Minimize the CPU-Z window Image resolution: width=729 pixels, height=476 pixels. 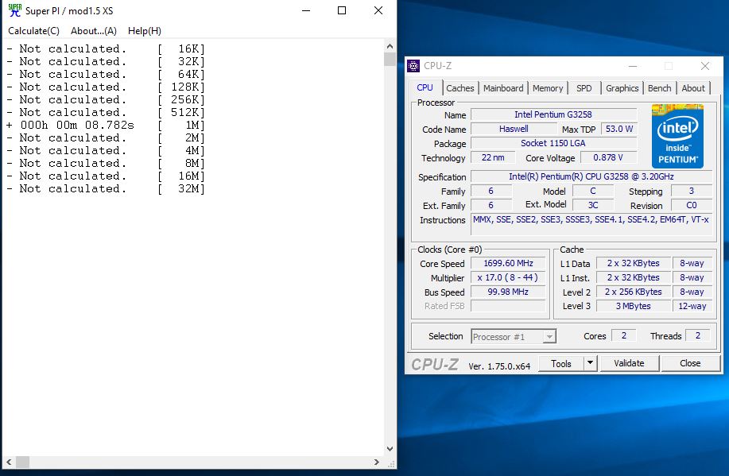point(632,66)
